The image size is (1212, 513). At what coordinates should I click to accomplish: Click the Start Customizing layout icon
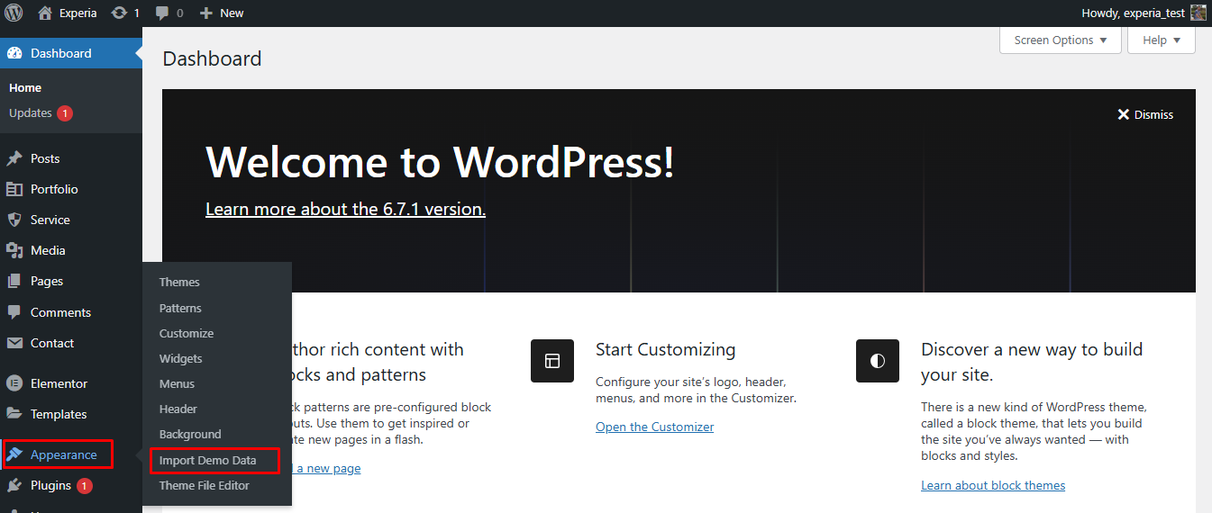pos(552,361)
